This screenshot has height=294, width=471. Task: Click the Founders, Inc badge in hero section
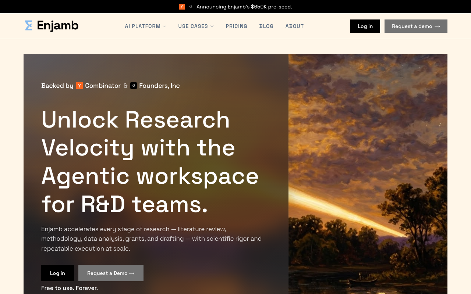pos(134,86)
